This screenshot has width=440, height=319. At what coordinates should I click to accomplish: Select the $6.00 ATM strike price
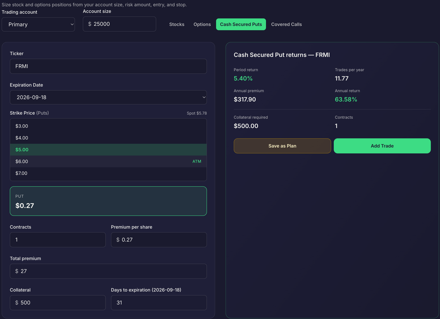[x=108, y=162]
